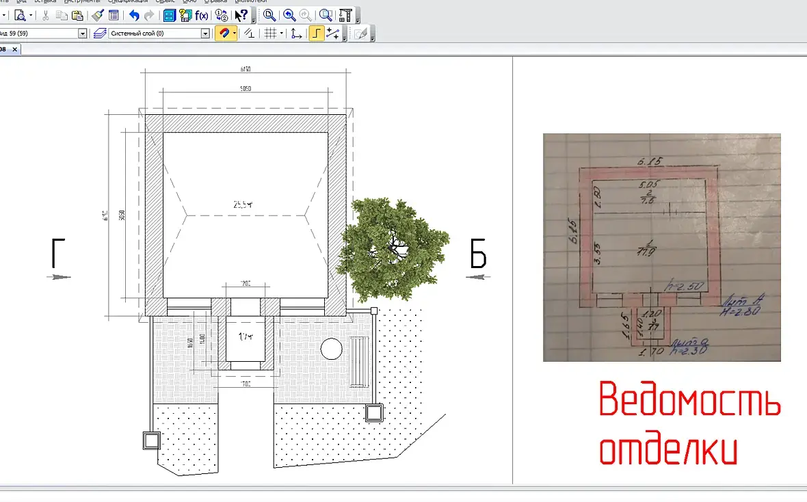Redo the undone action

149,16
